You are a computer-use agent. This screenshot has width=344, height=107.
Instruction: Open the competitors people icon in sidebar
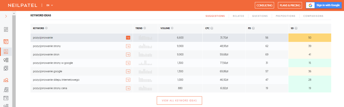(6, 80)
